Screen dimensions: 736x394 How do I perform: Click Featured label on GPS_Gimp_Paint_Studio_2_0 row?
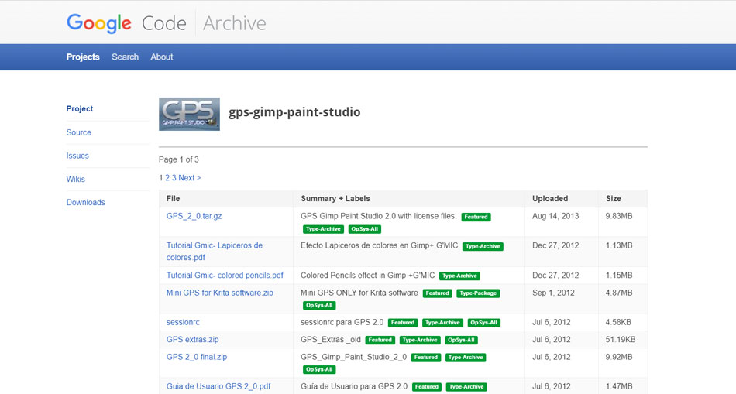point(426,358)
